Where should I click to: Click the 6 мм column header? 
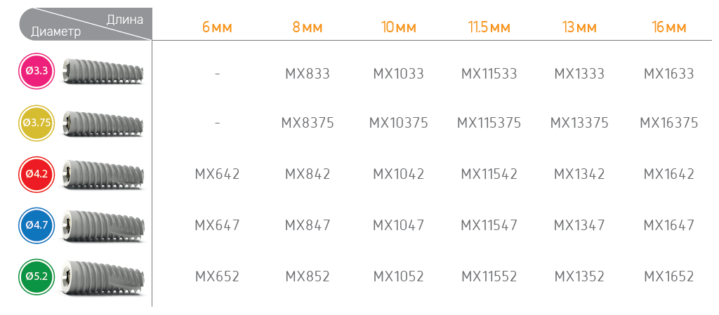(218, 27)
